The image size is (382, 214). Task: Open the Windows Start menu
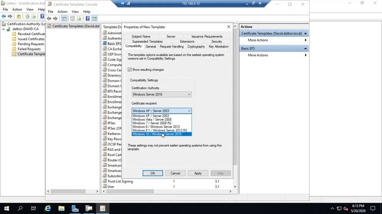[x=7, y=209]
